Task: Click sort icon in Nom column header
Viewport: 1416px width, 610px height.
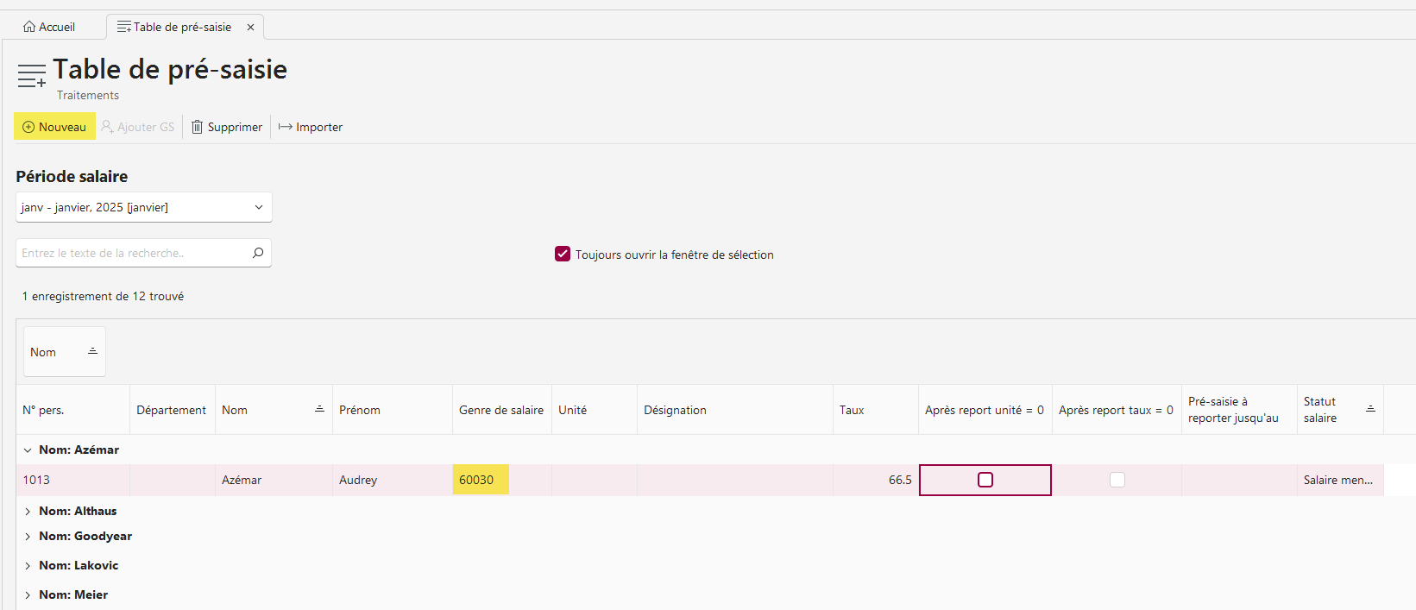Action: 319,409
